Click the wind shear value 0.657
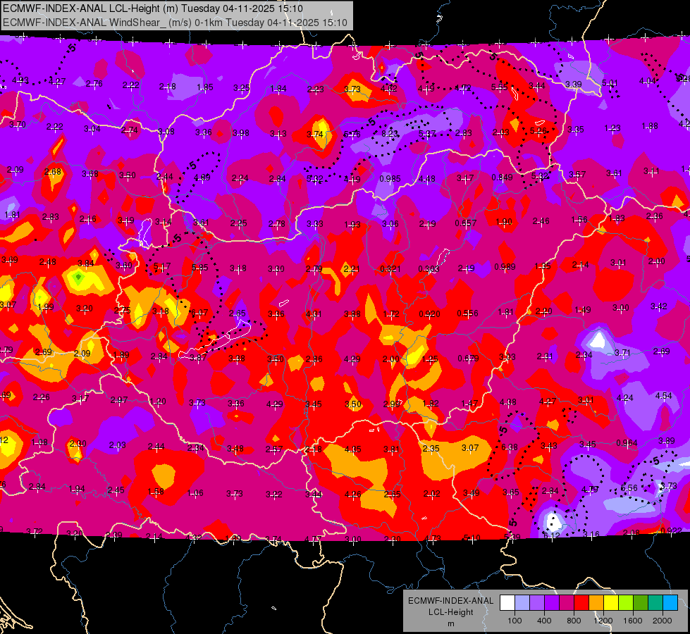Image resolution: width=690 pixels, height=634 pixels. pos(466,223)
